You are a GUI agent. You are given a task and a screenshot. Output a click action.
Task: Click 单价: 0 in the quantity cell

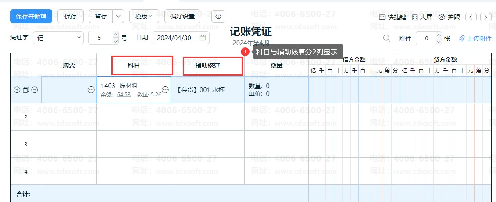click(x=259, y=94)
